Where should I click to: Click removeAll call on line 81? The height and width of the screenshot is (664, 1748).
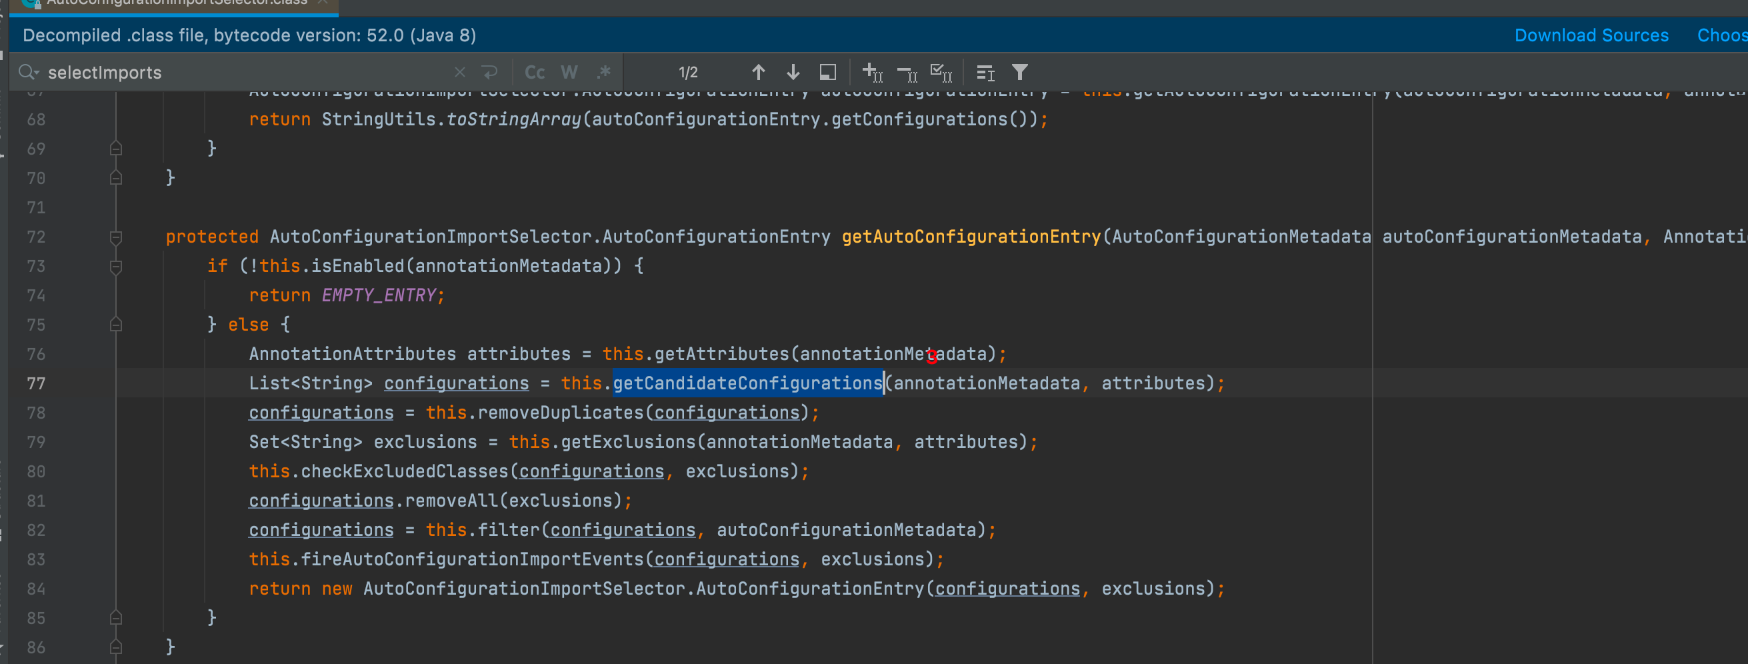pyautogui.click(x=451, y=501)
